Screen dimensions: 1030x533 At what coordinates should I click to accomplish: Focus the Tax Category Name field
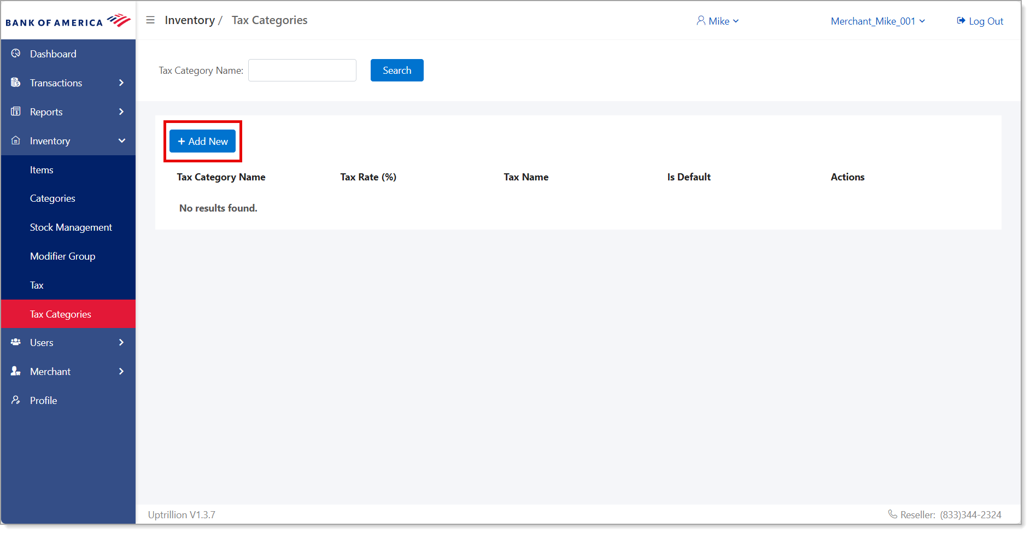click(x=302, y=70)
